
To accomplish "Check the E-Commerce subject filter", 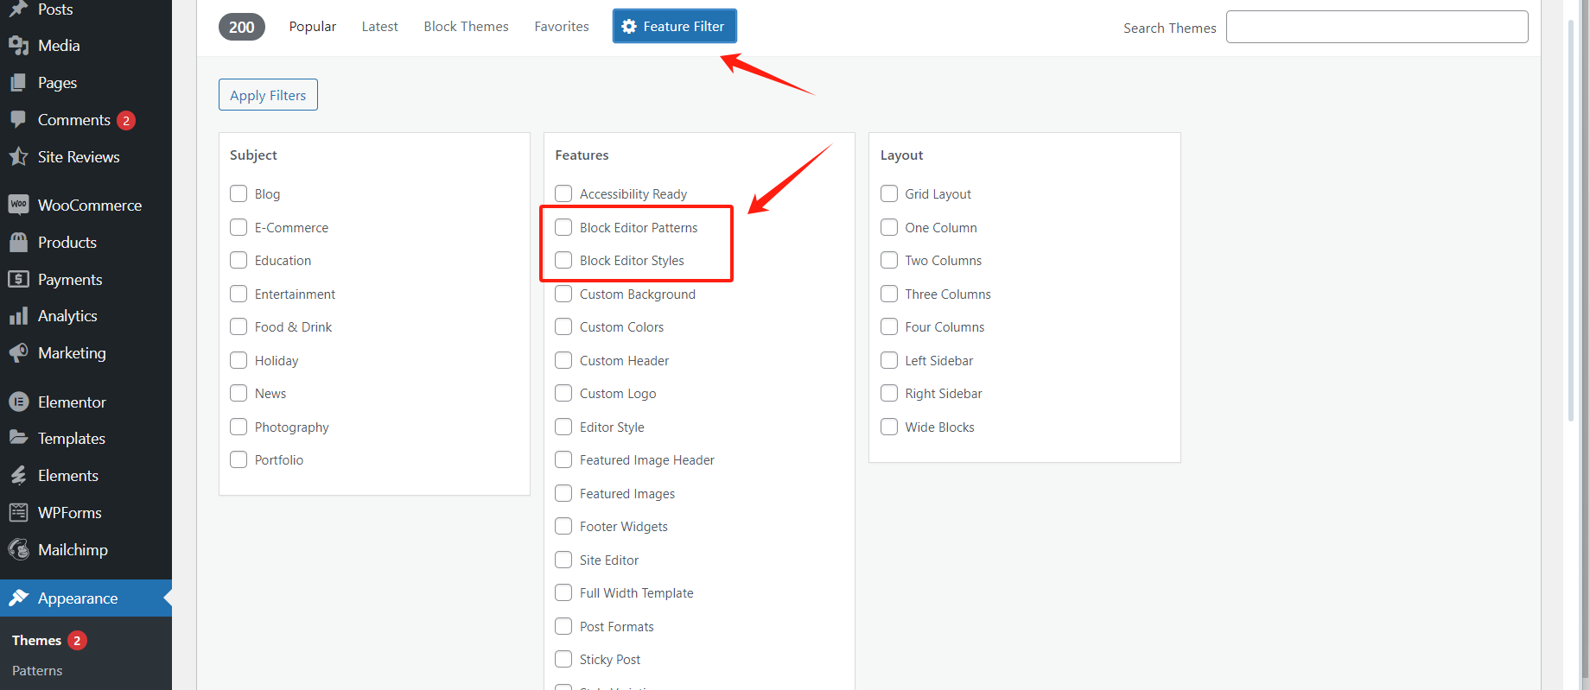I will pyautogui.click(x=238, y=227).
